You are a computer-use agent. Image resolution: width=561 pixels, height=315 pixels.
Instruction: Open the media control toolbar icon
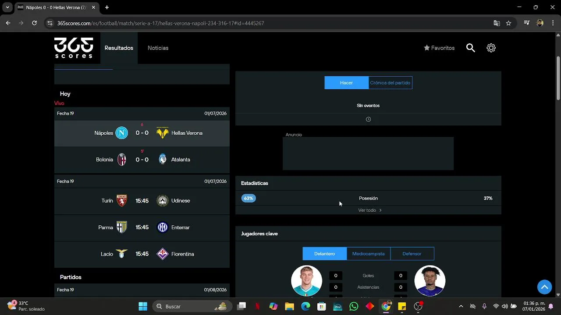click(x=527, y=23)
